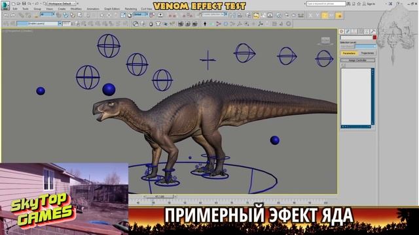Select the Unlink Selection tool

point(28,15)
